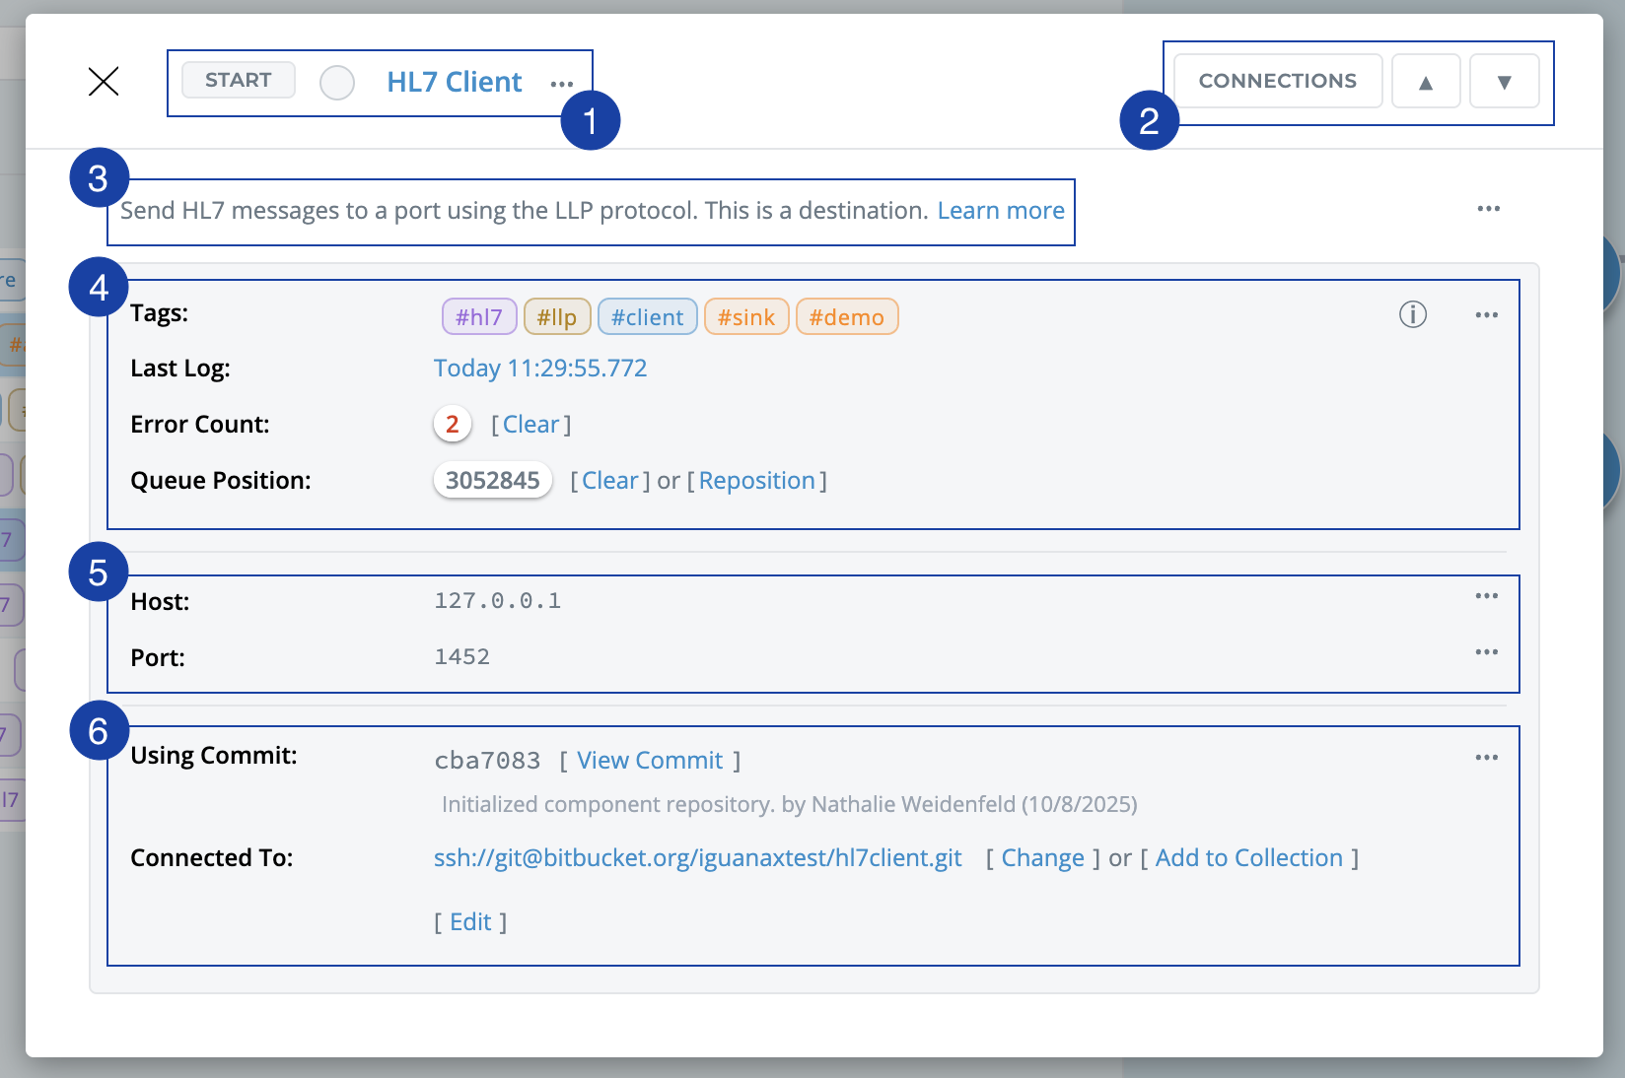Click the START button
Viewport: 1625px width, 1078px height.
pyautogui.click(x=238, y=80)
